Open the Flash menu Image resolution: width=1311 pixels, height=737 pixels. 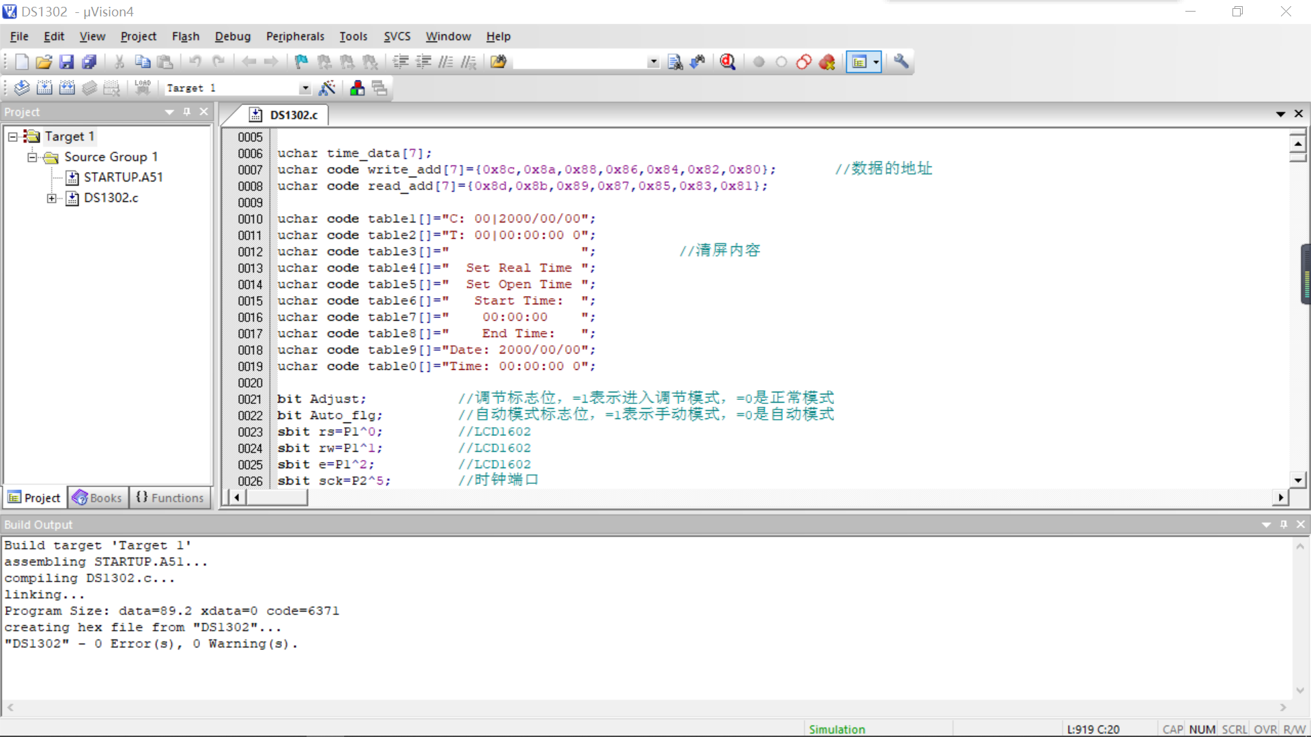click(x=186, y=36)
